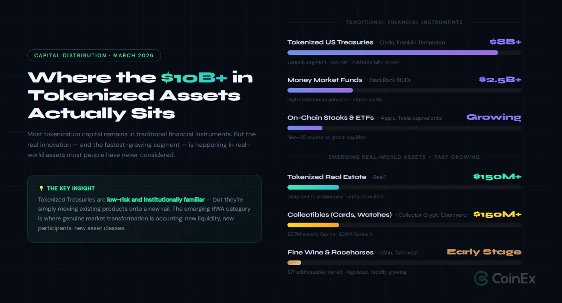Click the $8B+ value label
The width and height of the screenshot is (562, 303).
point(505,42)
